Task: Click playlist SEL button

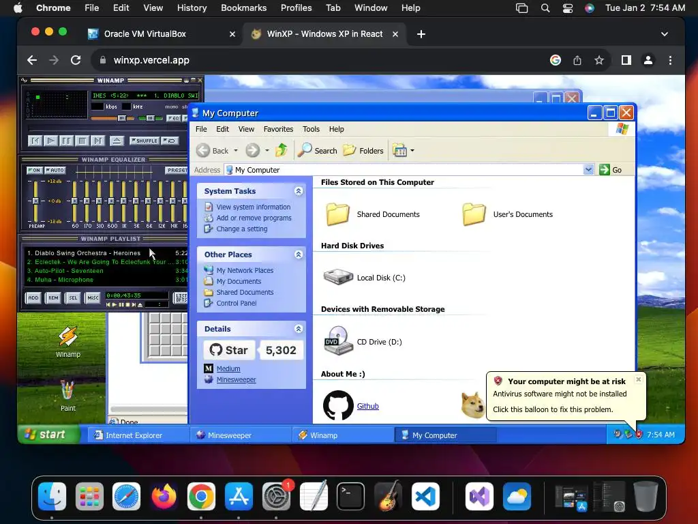Action: (72, 297)
